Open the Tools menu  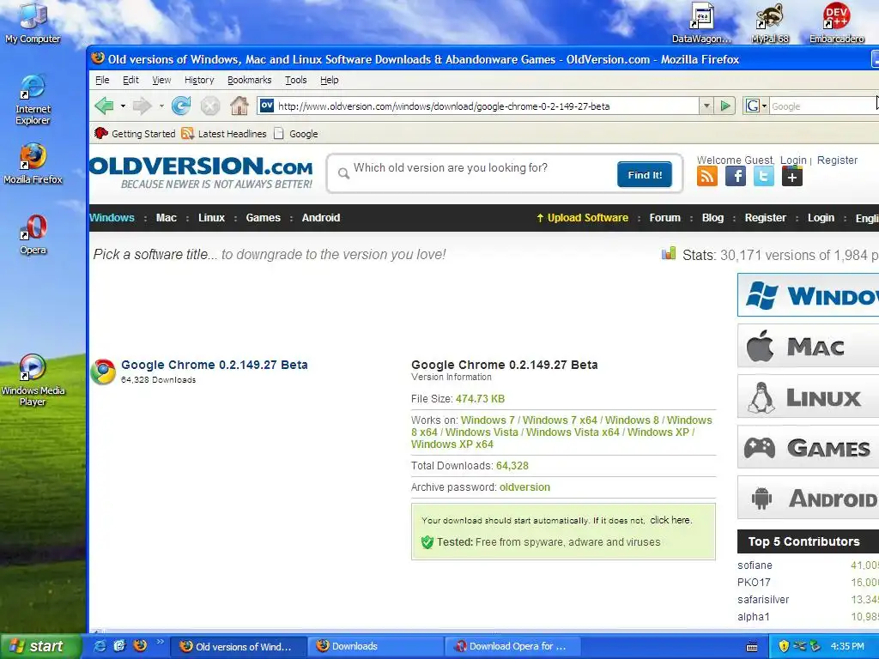click(x=295, y=80)
